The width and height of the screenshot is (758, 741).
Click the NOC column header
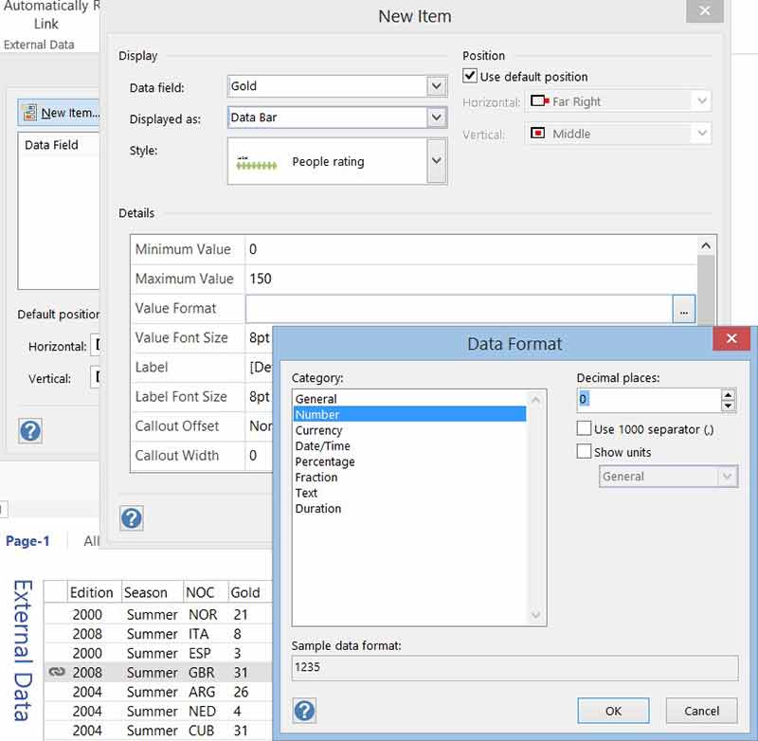coord(205,592)
